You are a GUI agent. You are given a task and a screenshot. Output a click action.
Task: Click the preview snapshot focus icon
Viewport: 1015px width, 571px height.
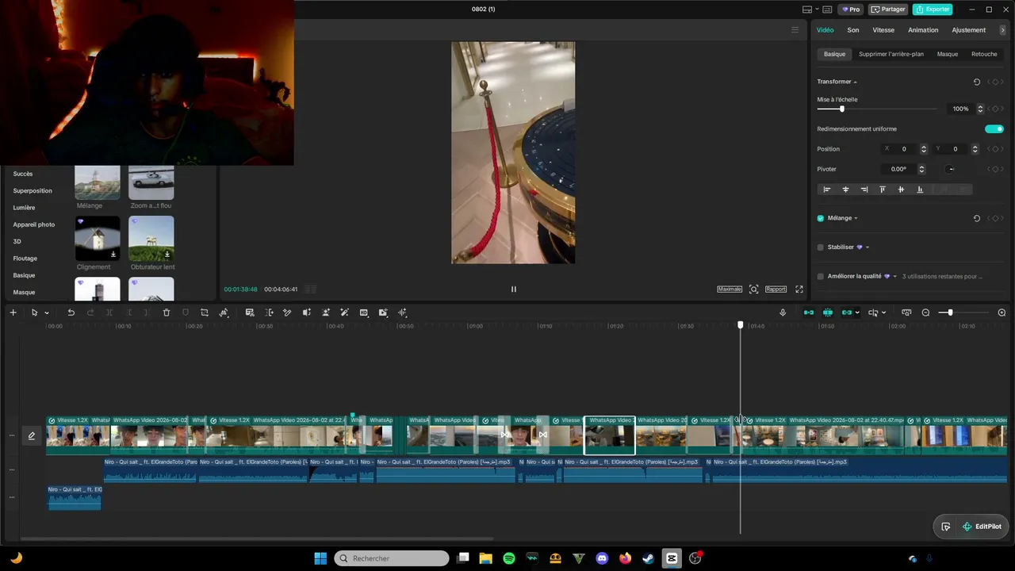click(753, 289)
